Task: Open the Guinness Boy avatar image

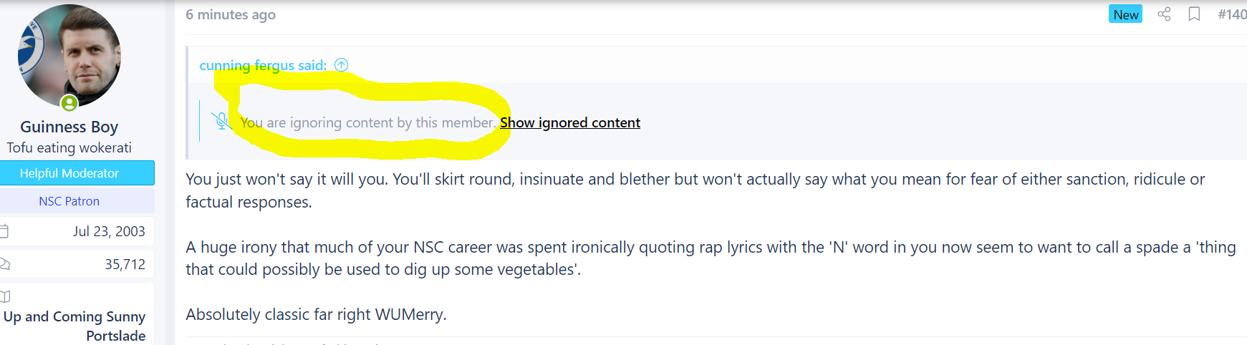Action: 69,56
